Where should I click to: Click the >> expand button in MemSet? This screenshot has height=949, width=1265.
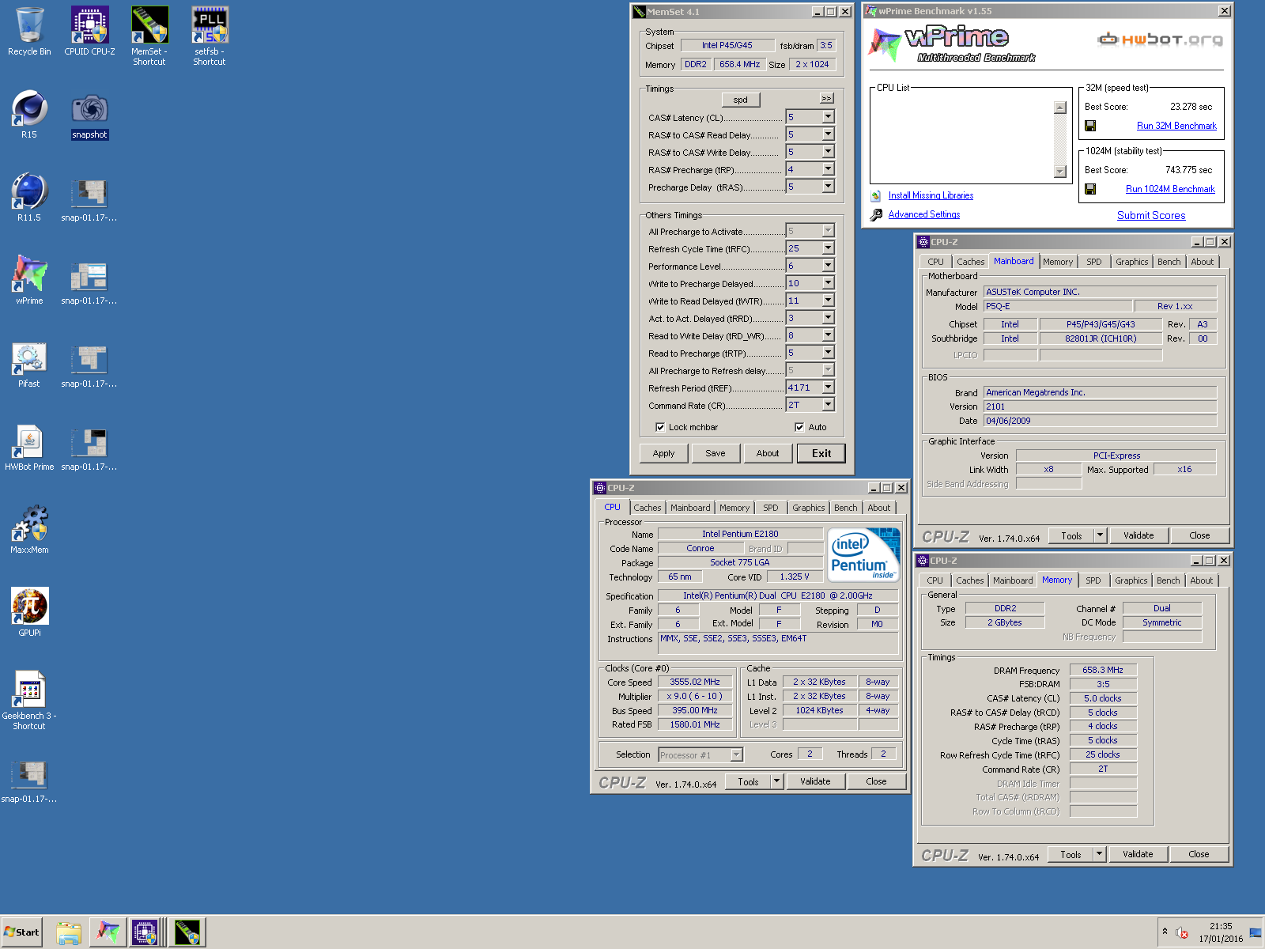[826, 99]
